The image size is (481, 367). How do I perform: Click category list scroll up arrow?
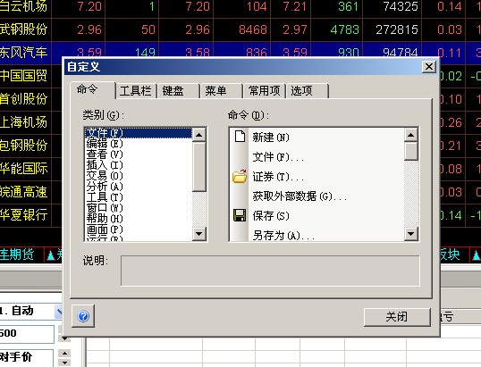coord(199,135)
